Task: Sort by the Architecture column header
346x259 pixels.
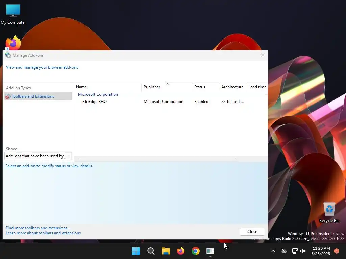Action: pyautogui.click(x=232, y=87)
